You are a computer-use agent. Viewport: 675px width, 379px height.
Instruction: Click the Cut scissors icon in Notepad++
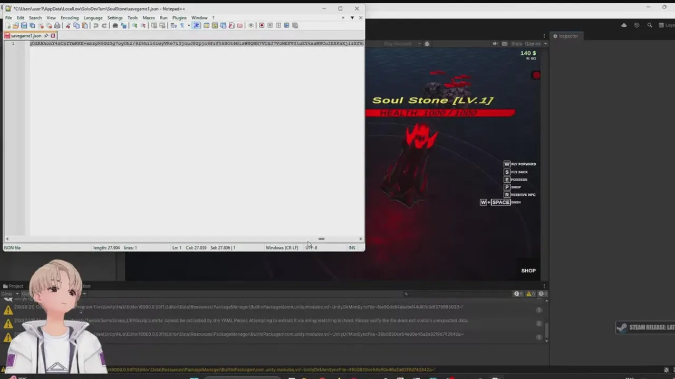[x=68, y=25]
